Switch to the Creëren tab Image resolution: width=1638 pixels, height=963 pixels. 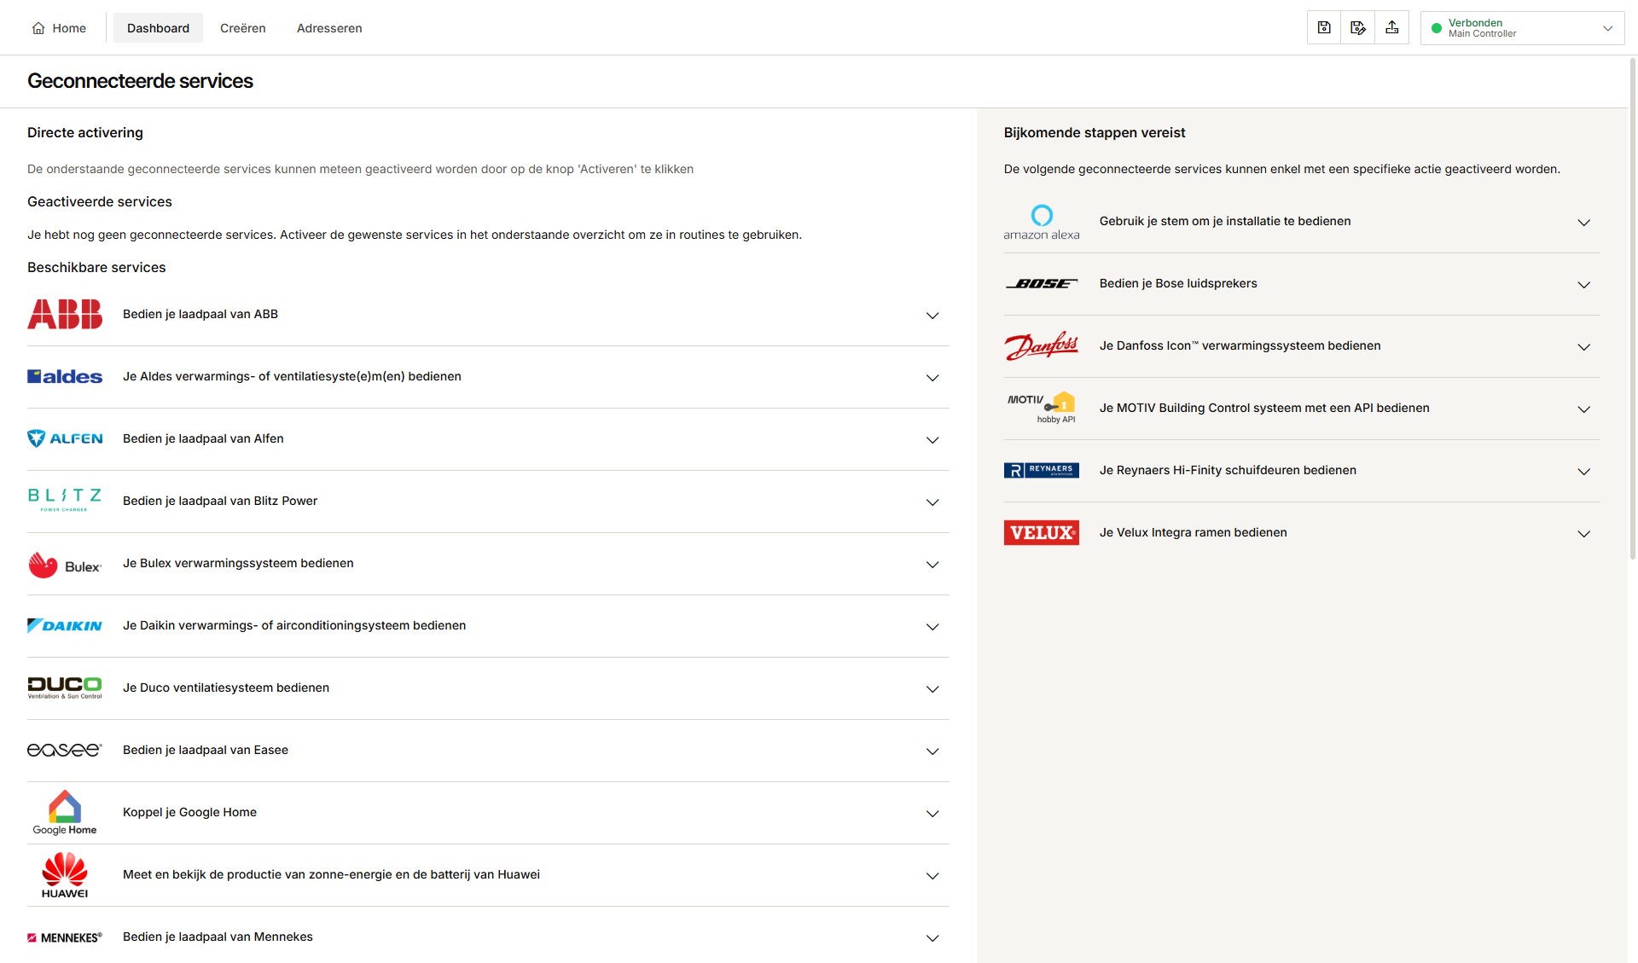[243, 28]
